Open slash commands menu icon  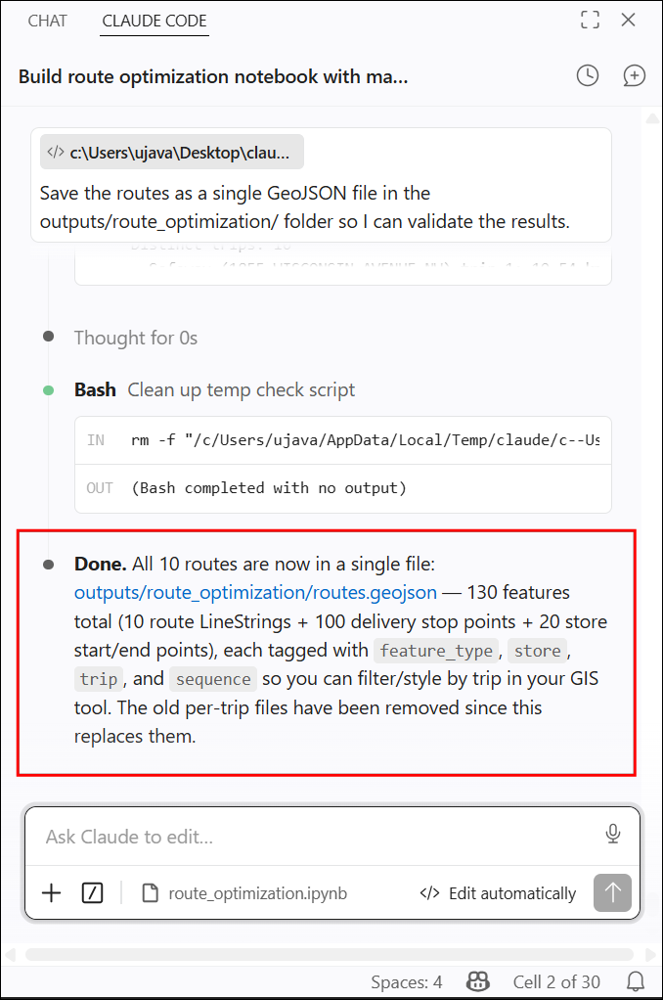click(93, 892)
